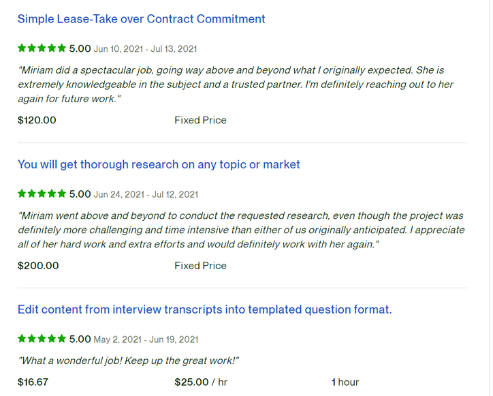The width and height of the screenshot is (493, 396).
Task: Click the 5.00 score beside Jun 10, 2021
Action: [x=80, y=48]
